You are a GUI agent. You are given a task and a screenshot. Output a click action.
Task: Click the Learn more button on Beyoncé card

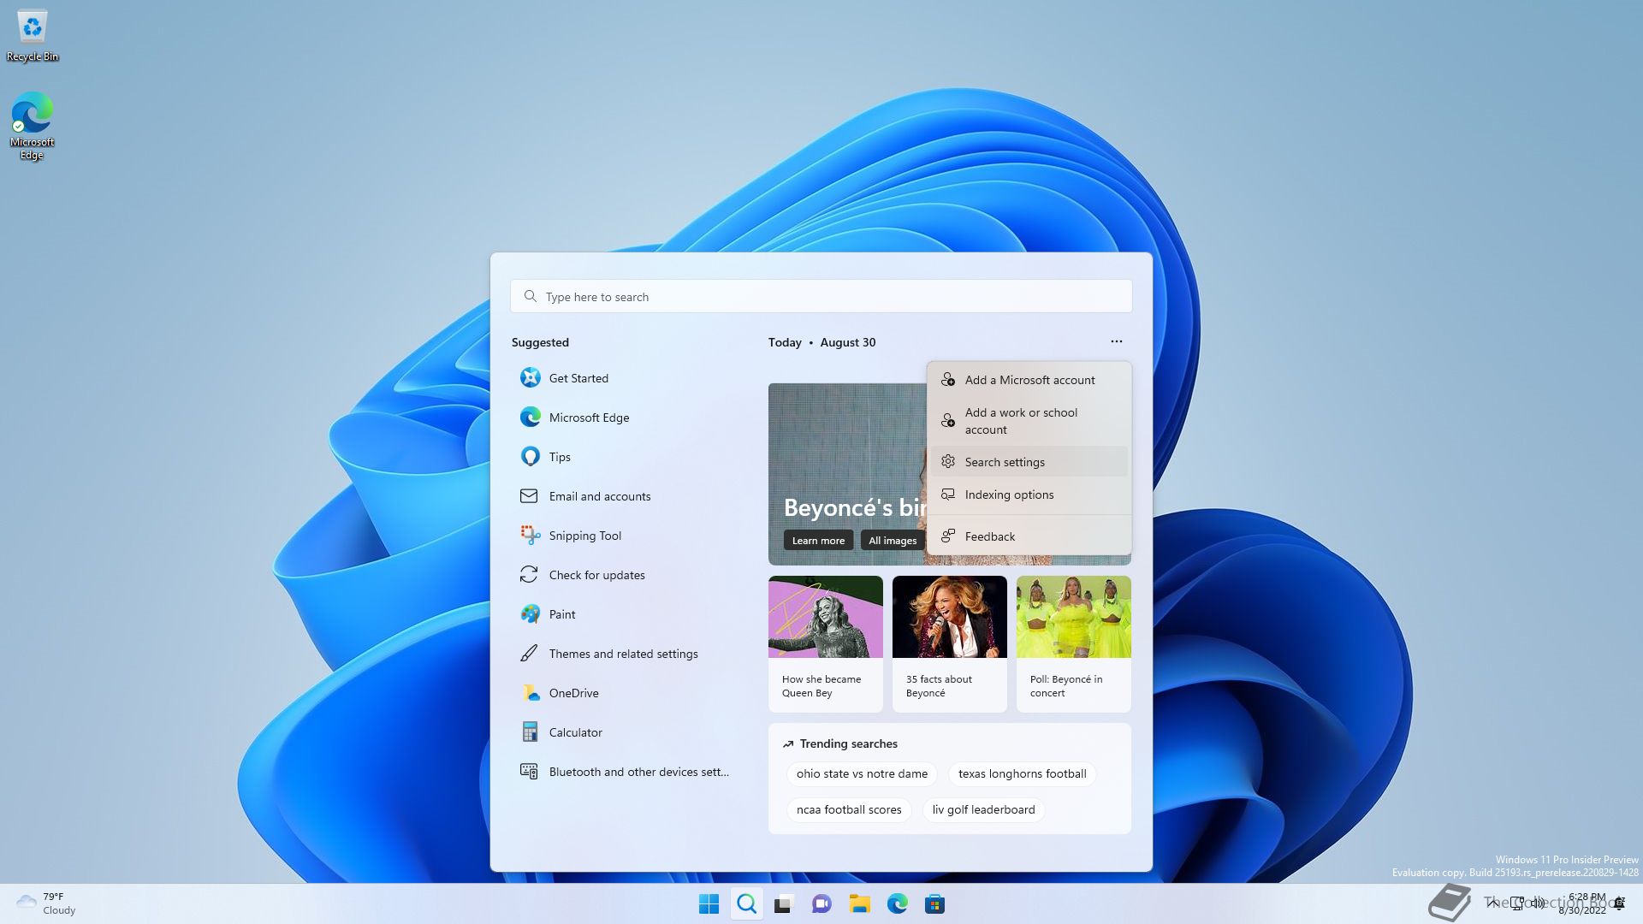click(818, 540)
